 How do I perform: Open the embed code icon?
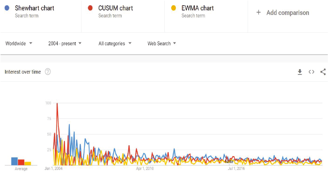[311, 72]
